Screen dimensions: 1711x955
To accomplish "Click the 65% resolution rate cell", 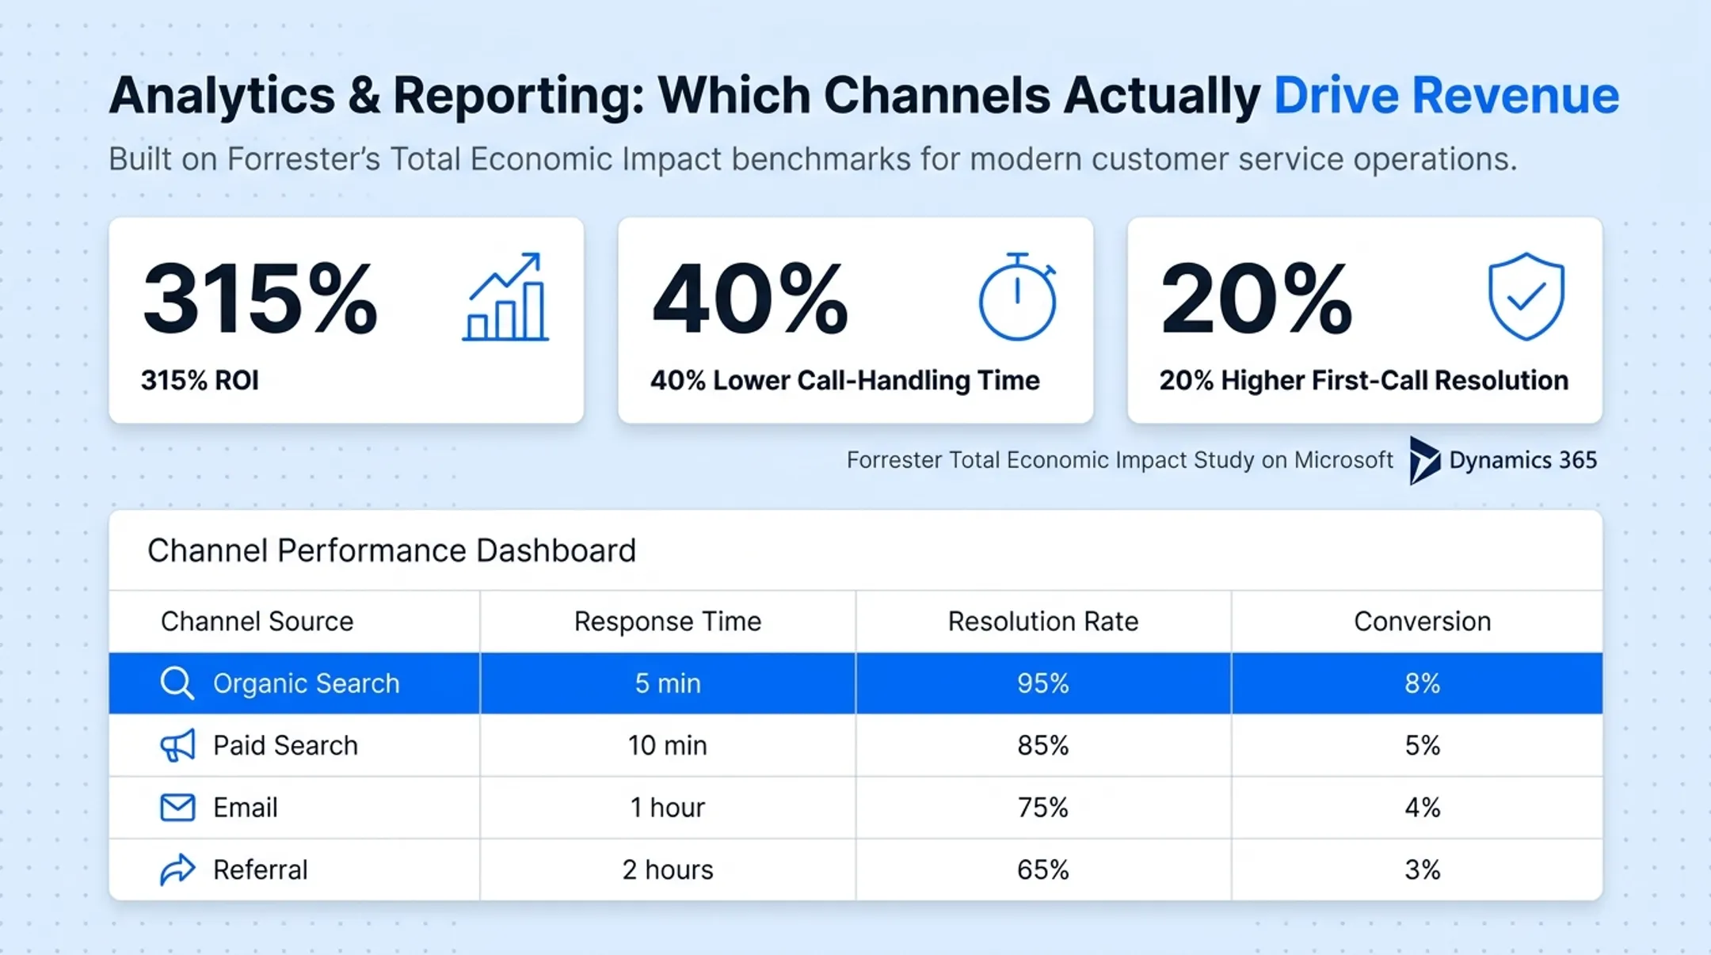I will 1043,869.
